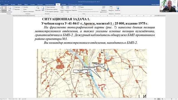Click language indicator 'русский' in status bar
This screenshot has height=100, width=178.
[24, 99]
